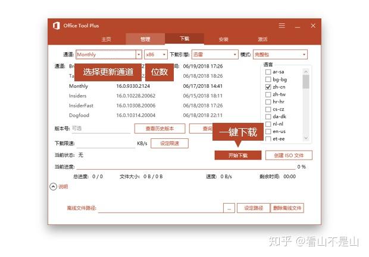Switch to the 管理 tab
This screenshot has height=257, width=369.
(145, 39)
